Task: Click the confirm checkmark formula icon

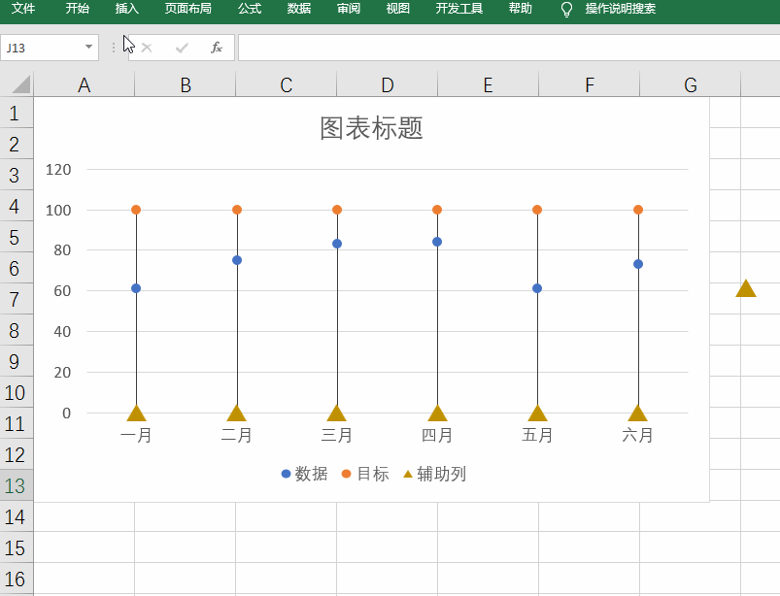Action: [182, 48]
